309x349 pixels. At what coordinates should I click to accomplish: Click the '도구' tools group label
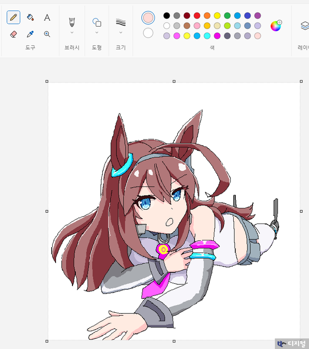coord(30,47)
